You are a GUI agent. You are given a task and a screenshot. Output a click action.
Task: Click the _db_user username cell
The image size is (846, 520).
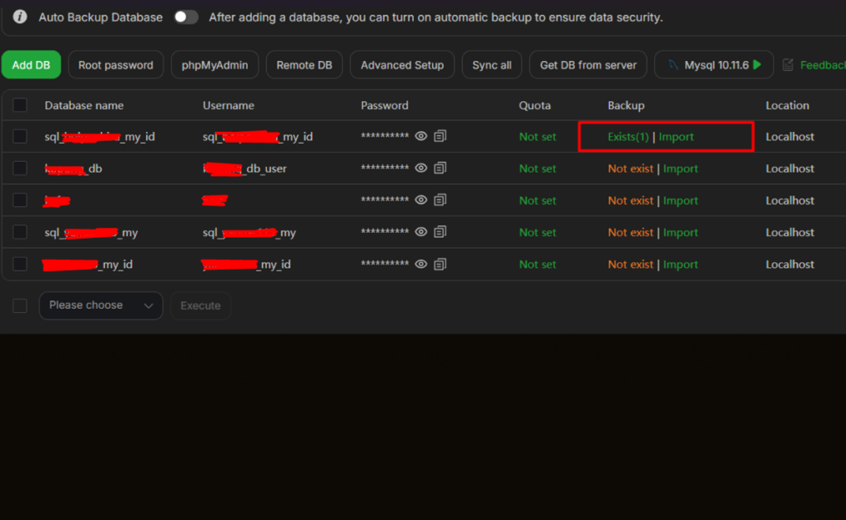point(245,168)
